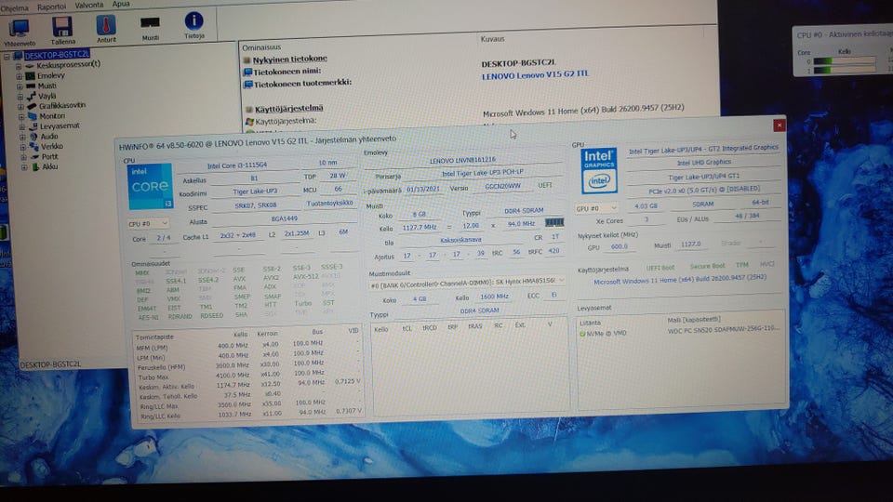This screenshot has width=893, height=502.
Task: Click the BGA1449 platform value
Action: (285, 218)
